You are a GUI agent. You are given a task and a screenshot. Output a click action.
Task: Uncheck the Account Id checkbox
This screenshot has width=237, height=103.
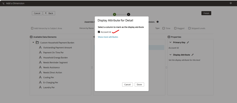point(99,32)
